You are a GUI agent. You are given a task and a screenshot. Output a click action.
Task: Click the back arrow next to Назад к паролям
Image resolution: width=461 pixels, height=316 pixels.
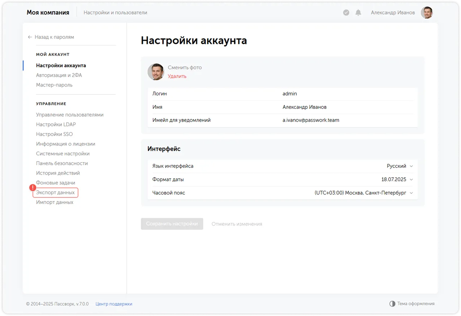[30, 37]
